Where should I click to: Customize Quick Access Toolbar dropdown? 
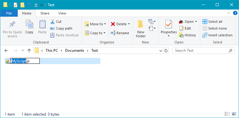pos(42,5)
